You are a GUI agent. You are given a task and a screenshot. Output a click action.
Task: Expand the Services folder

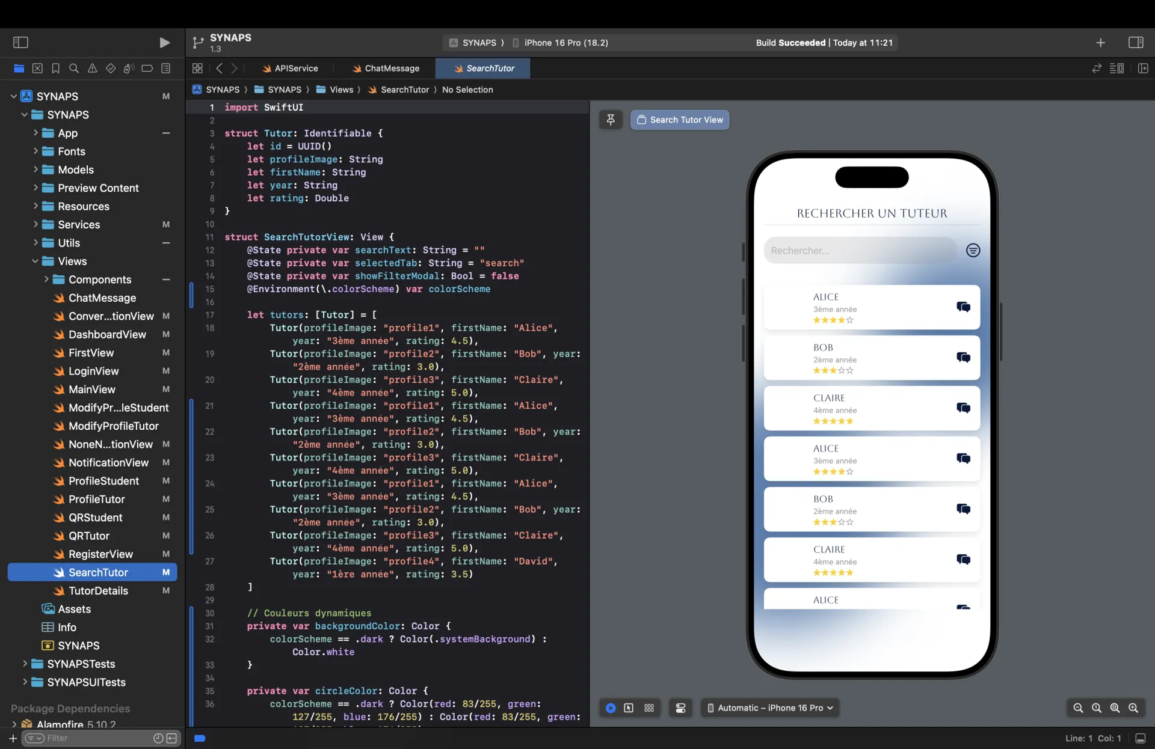[35, 224]
